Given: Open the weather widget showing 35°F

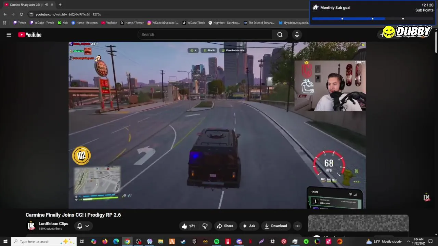Looking at the screenshot, I should coord(384,242).
